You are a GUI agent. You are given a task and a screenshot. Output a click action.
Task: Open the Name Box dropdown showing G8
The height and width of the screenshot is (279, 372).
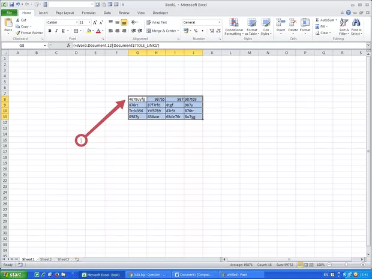click(44, 46)
